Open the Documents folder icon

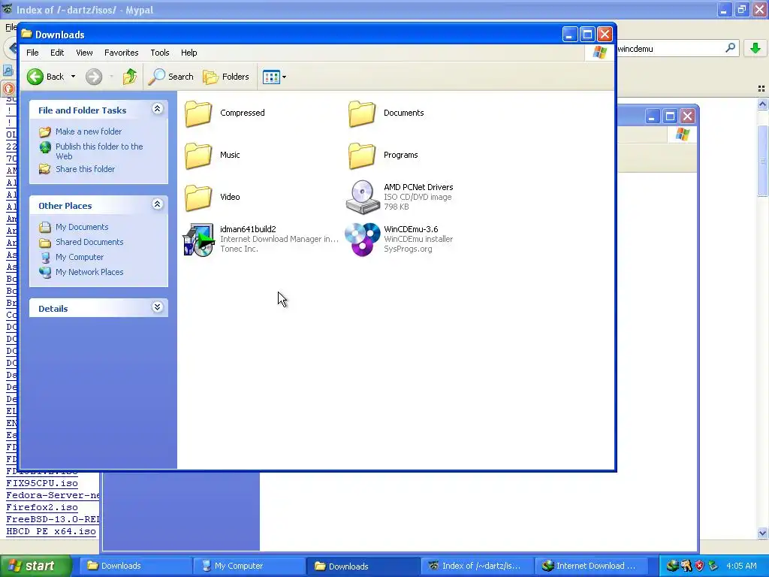(x=362, y=114)
